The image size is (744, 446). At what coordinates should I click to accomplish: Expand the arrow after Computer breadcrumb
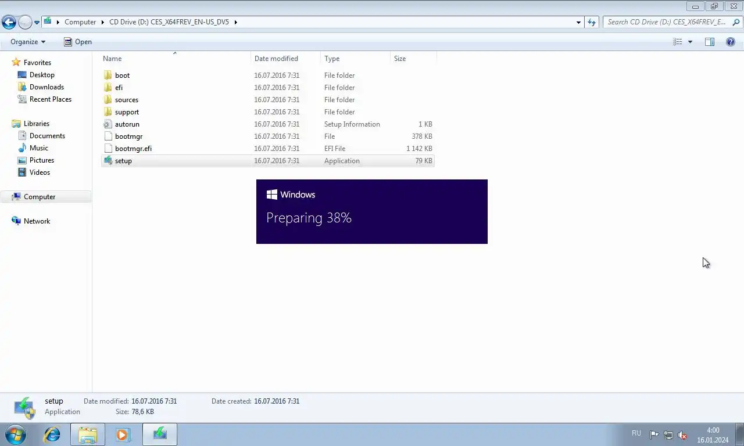103,22
